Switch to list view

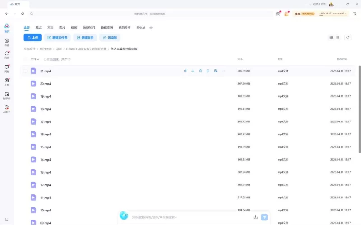(x=338, y=37)
